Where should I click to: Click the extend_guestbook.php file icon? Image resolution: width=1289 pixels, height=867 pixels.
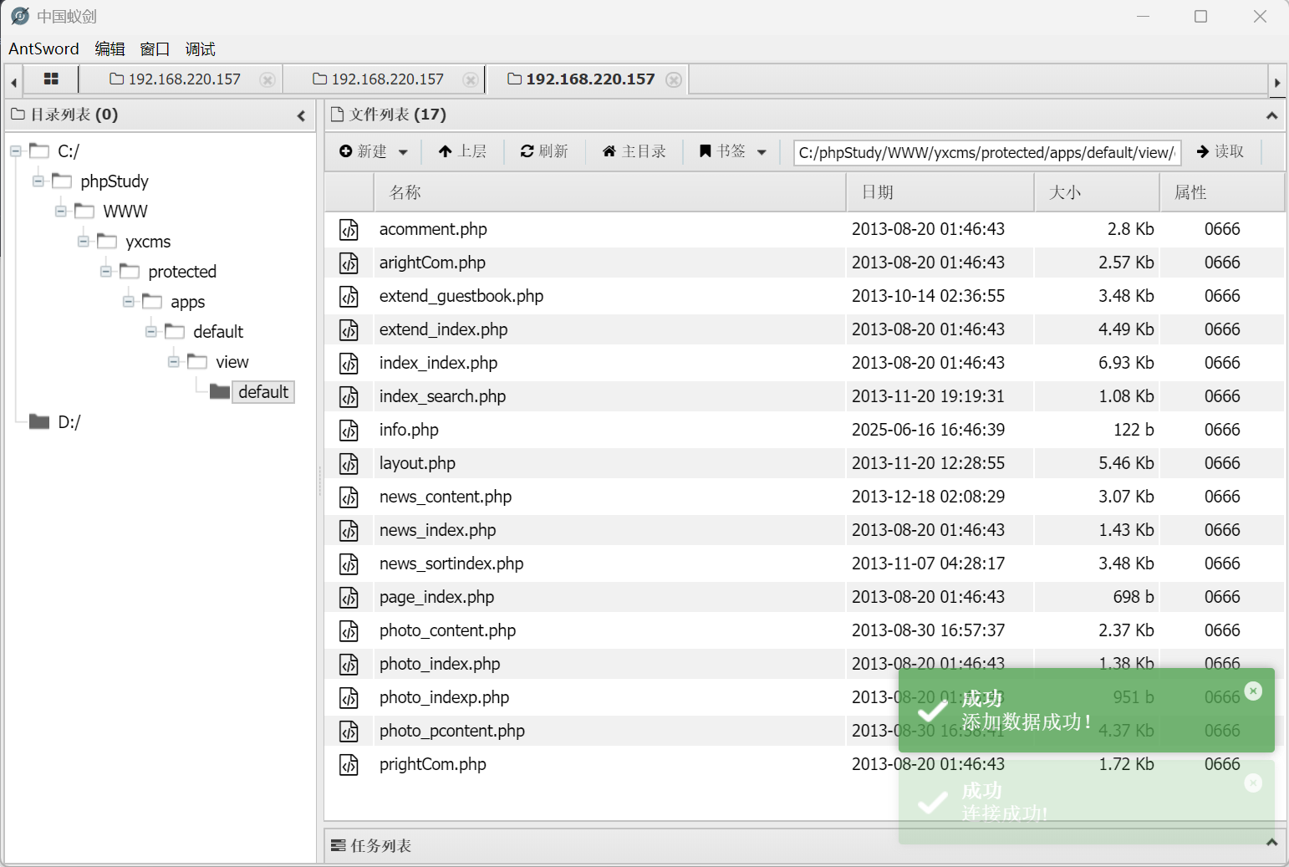click(349, 296)
